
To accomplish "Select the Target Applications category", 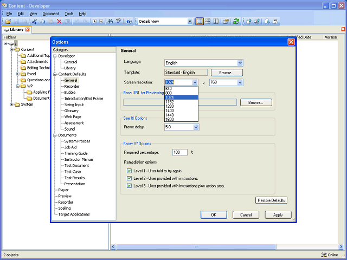I will pyautogui.click(x=74, y=214).
